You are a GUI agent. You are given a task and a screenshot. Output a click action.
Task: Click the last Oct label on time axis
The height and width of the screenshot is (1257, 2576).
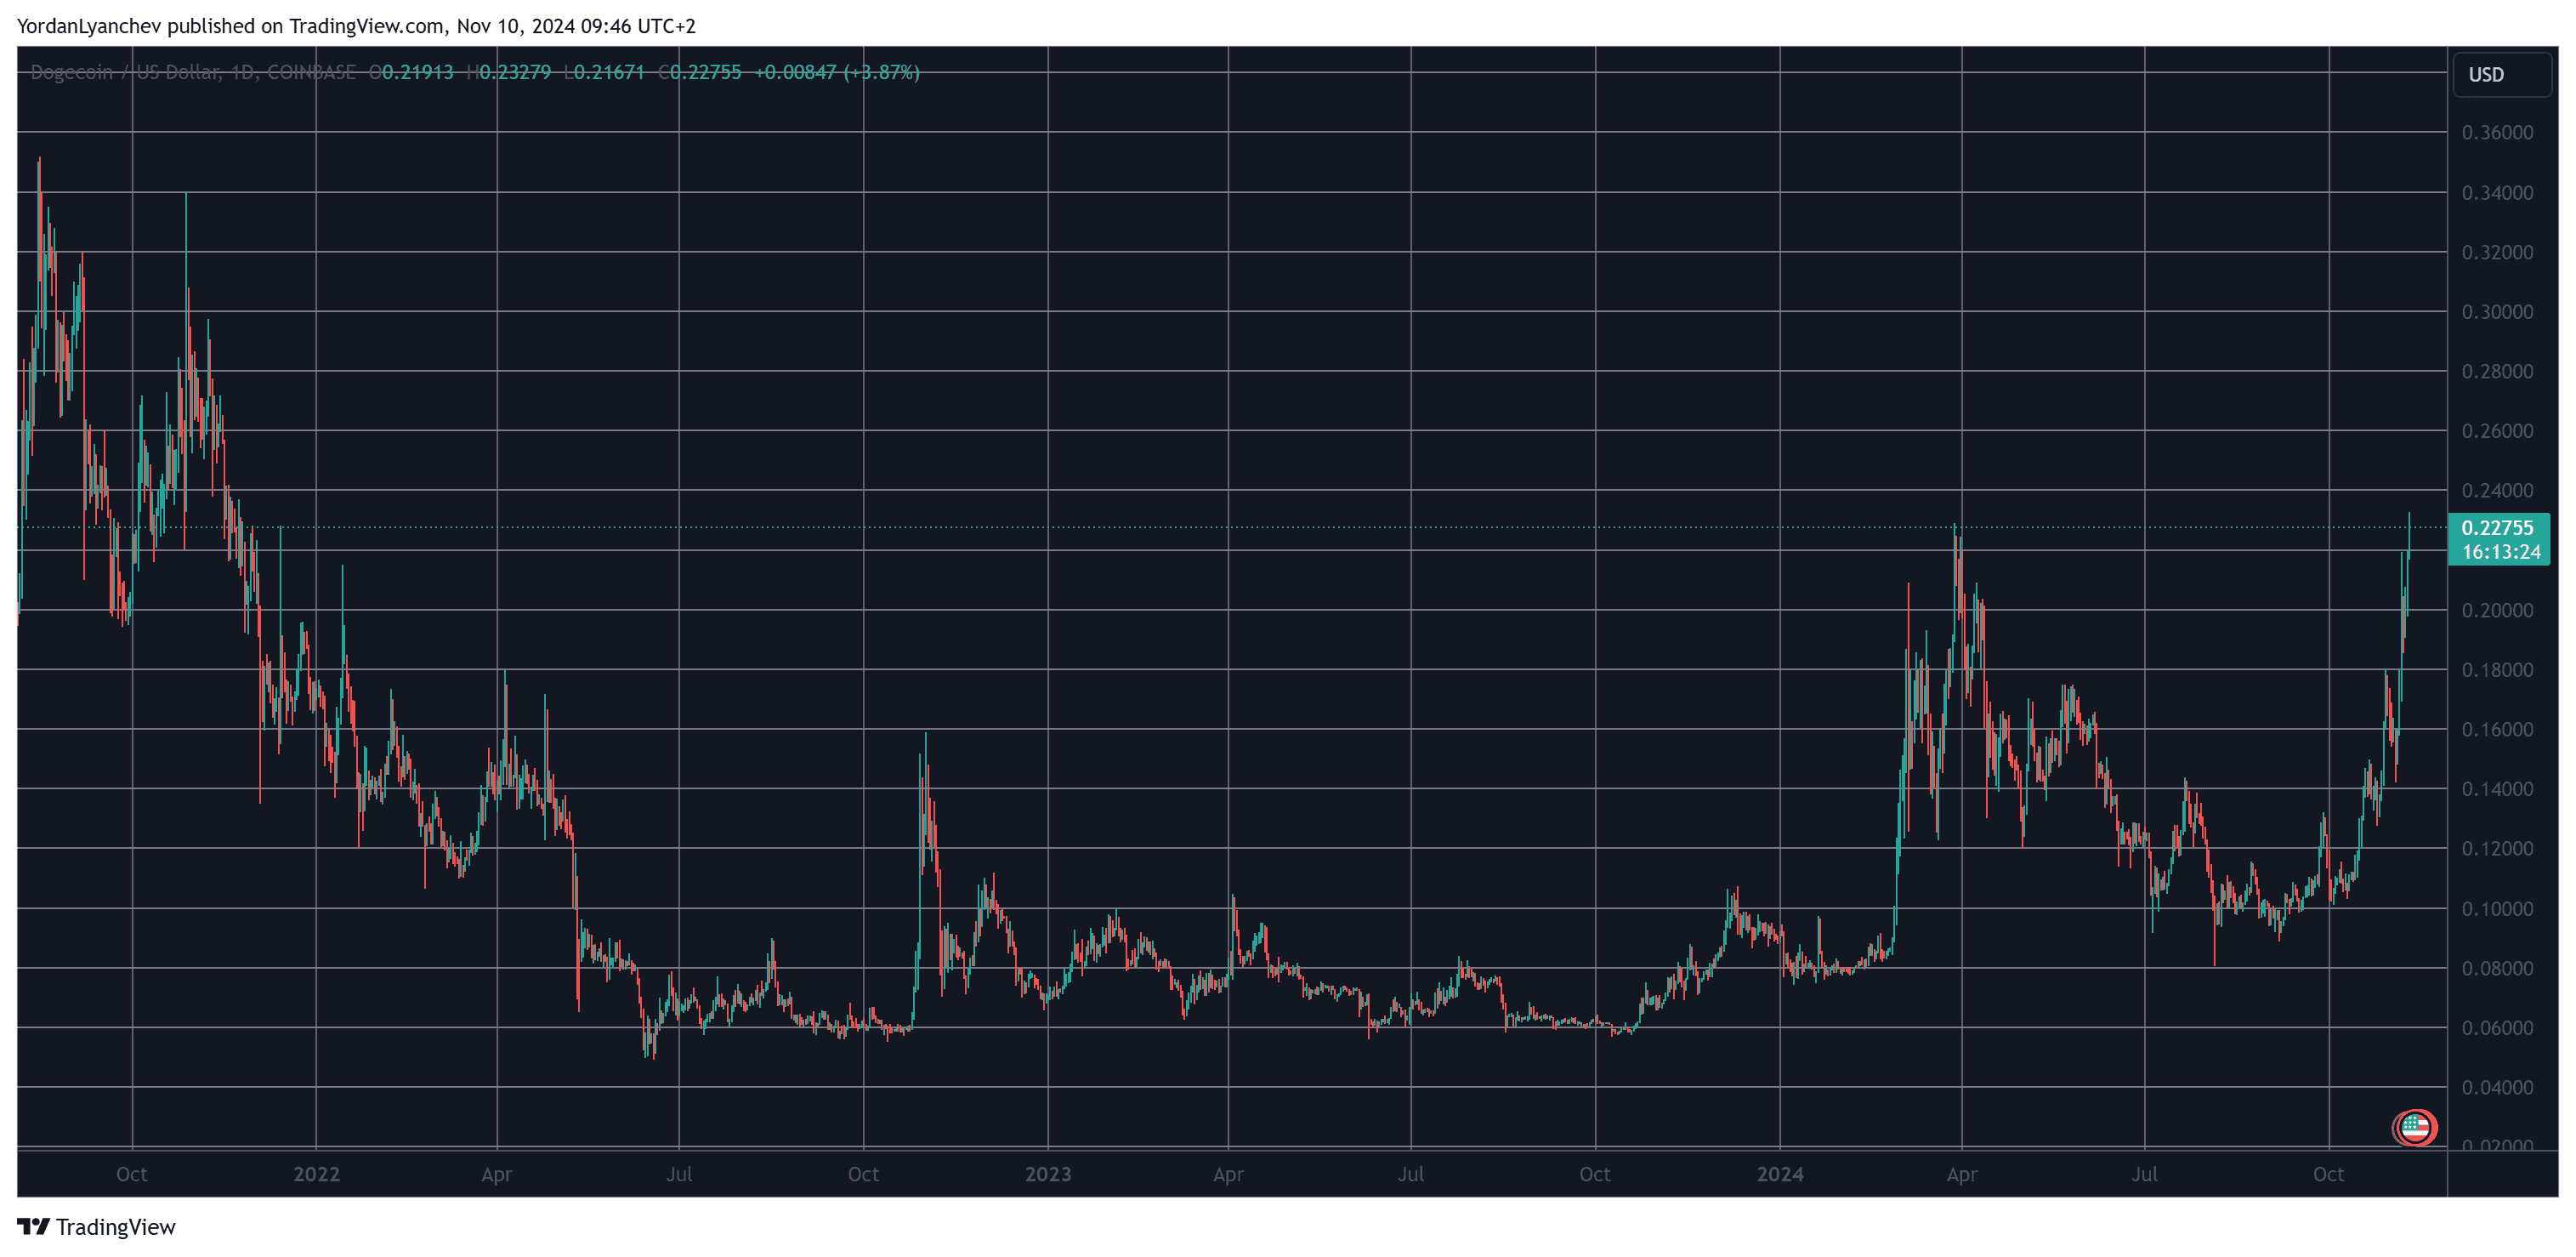(x=2329, y=1174)
